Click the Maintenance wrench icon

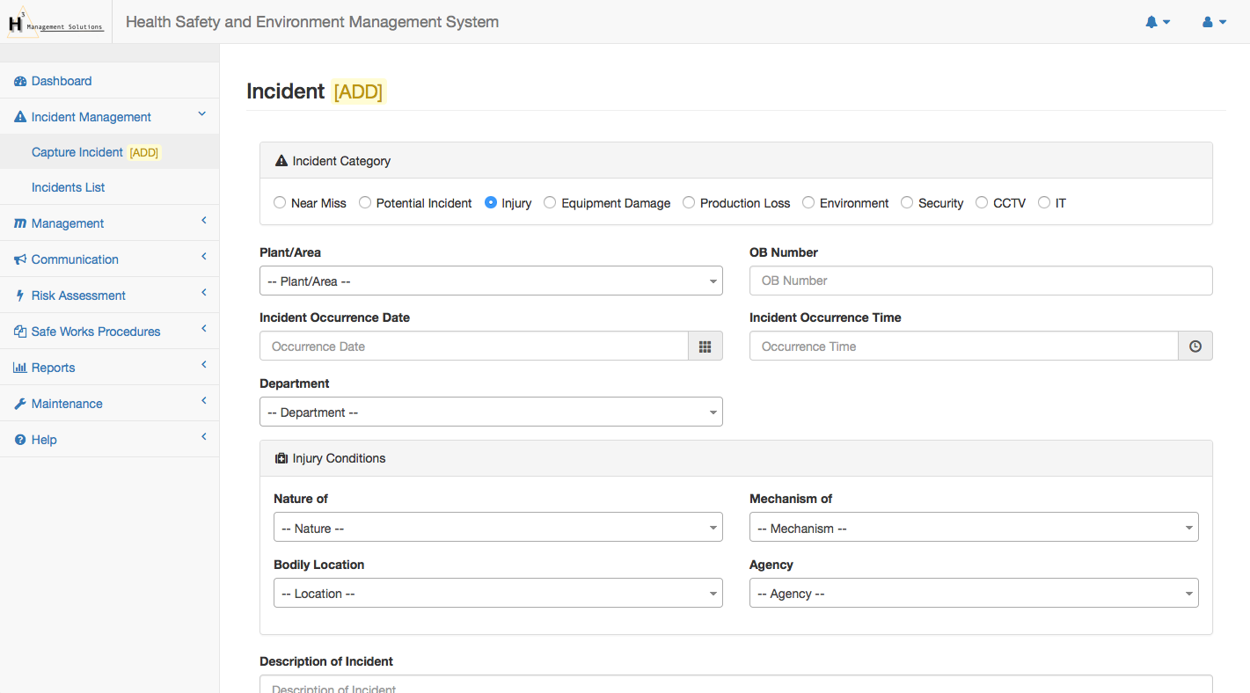point(20,404)
